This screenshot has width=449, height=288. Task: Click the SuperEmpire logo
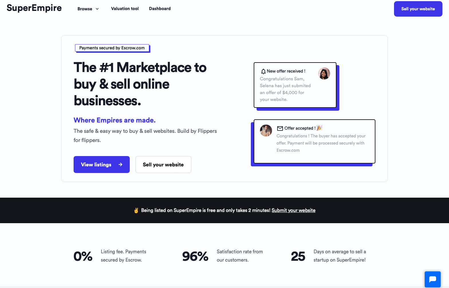[x=34, y=8]
